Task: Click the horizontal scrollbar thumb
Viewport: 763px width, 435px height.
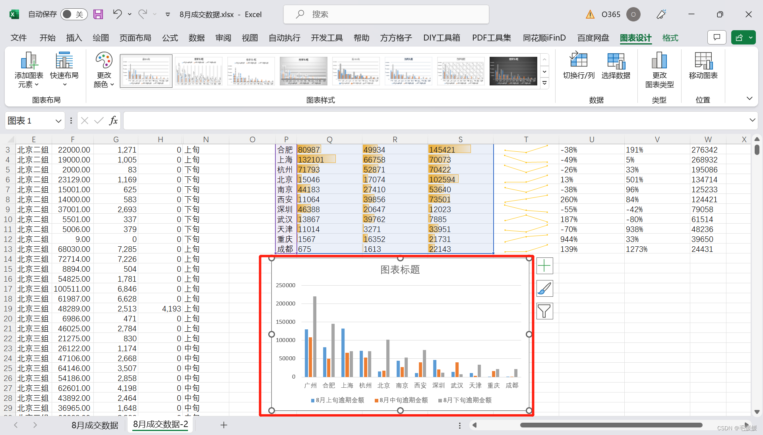Action: [611, 425]
